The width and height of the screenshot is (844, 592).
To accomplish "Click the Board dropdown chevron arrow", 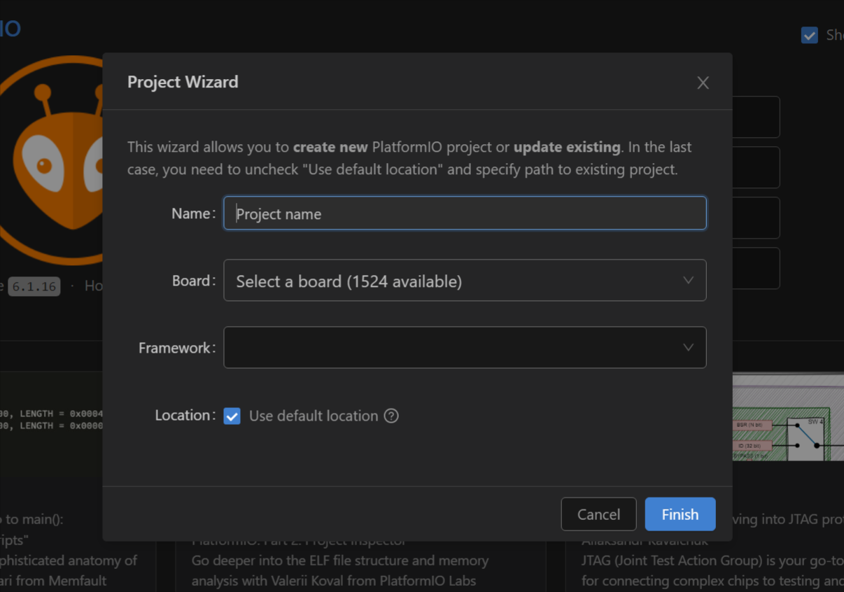I will coord(688,281).
